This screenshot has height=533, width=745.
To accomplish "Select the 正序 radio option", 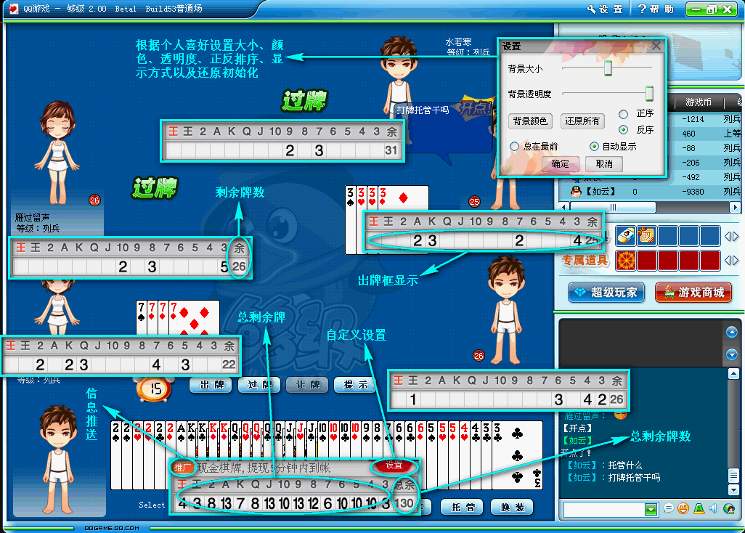I will [x=624, y=114].
